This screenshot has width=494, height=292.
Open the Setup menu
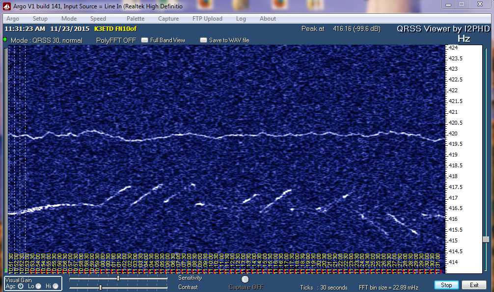point(40,19)
